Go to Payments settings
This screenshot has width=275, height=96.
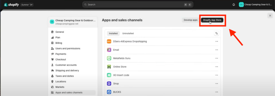pos(73,54)
